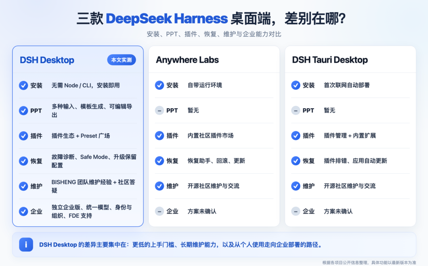
Task: Click the PPT label in Anywhere Labs card
Action: pyautogui.click(x=172, y=111)
